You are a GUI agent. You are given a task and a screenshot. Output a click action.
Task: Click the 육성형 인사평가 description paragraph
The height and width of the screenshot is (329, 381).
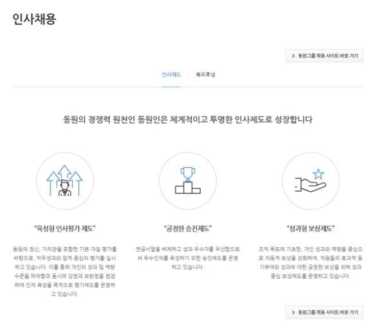pos(65,272)
